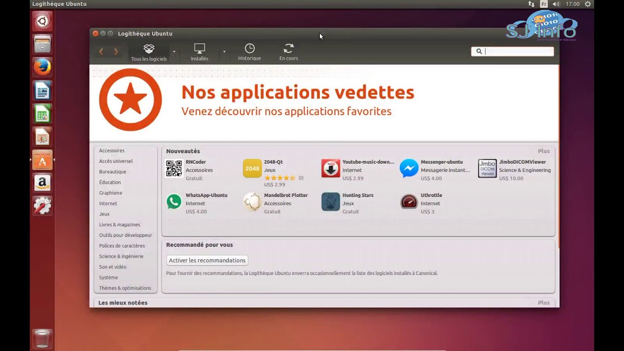
Task: Open LibreOffice Writer in the launcher
Action: [42, 90]
